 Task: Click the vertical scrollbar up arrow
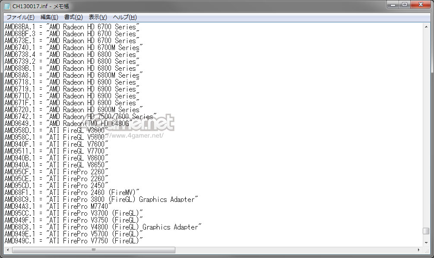[x=426, y=27]
